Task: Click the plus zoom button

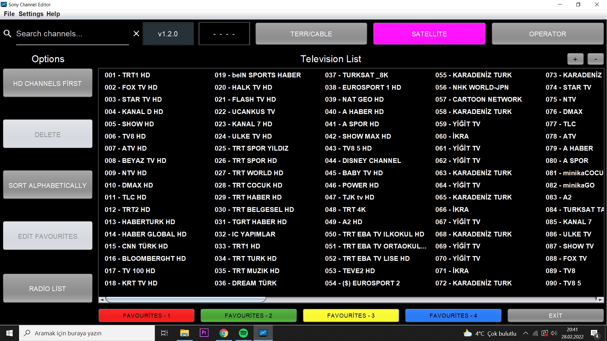Action: (575, 59)
